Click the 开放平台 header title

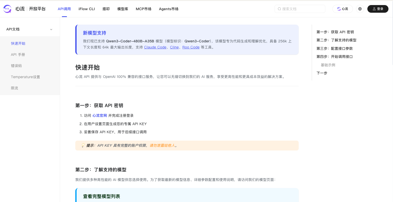(37, 9)
